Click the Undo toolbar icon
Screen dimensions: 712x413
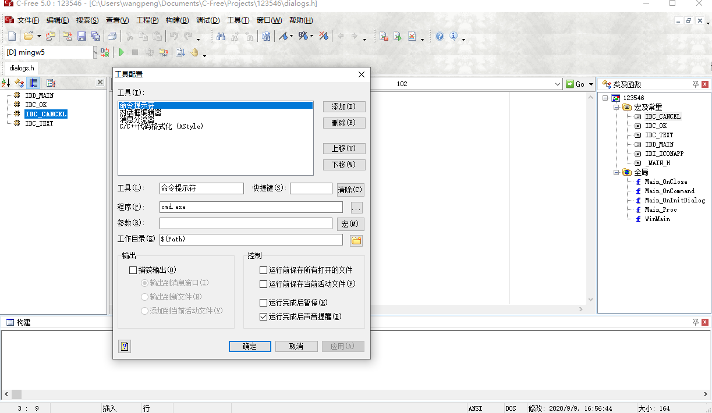173,36
